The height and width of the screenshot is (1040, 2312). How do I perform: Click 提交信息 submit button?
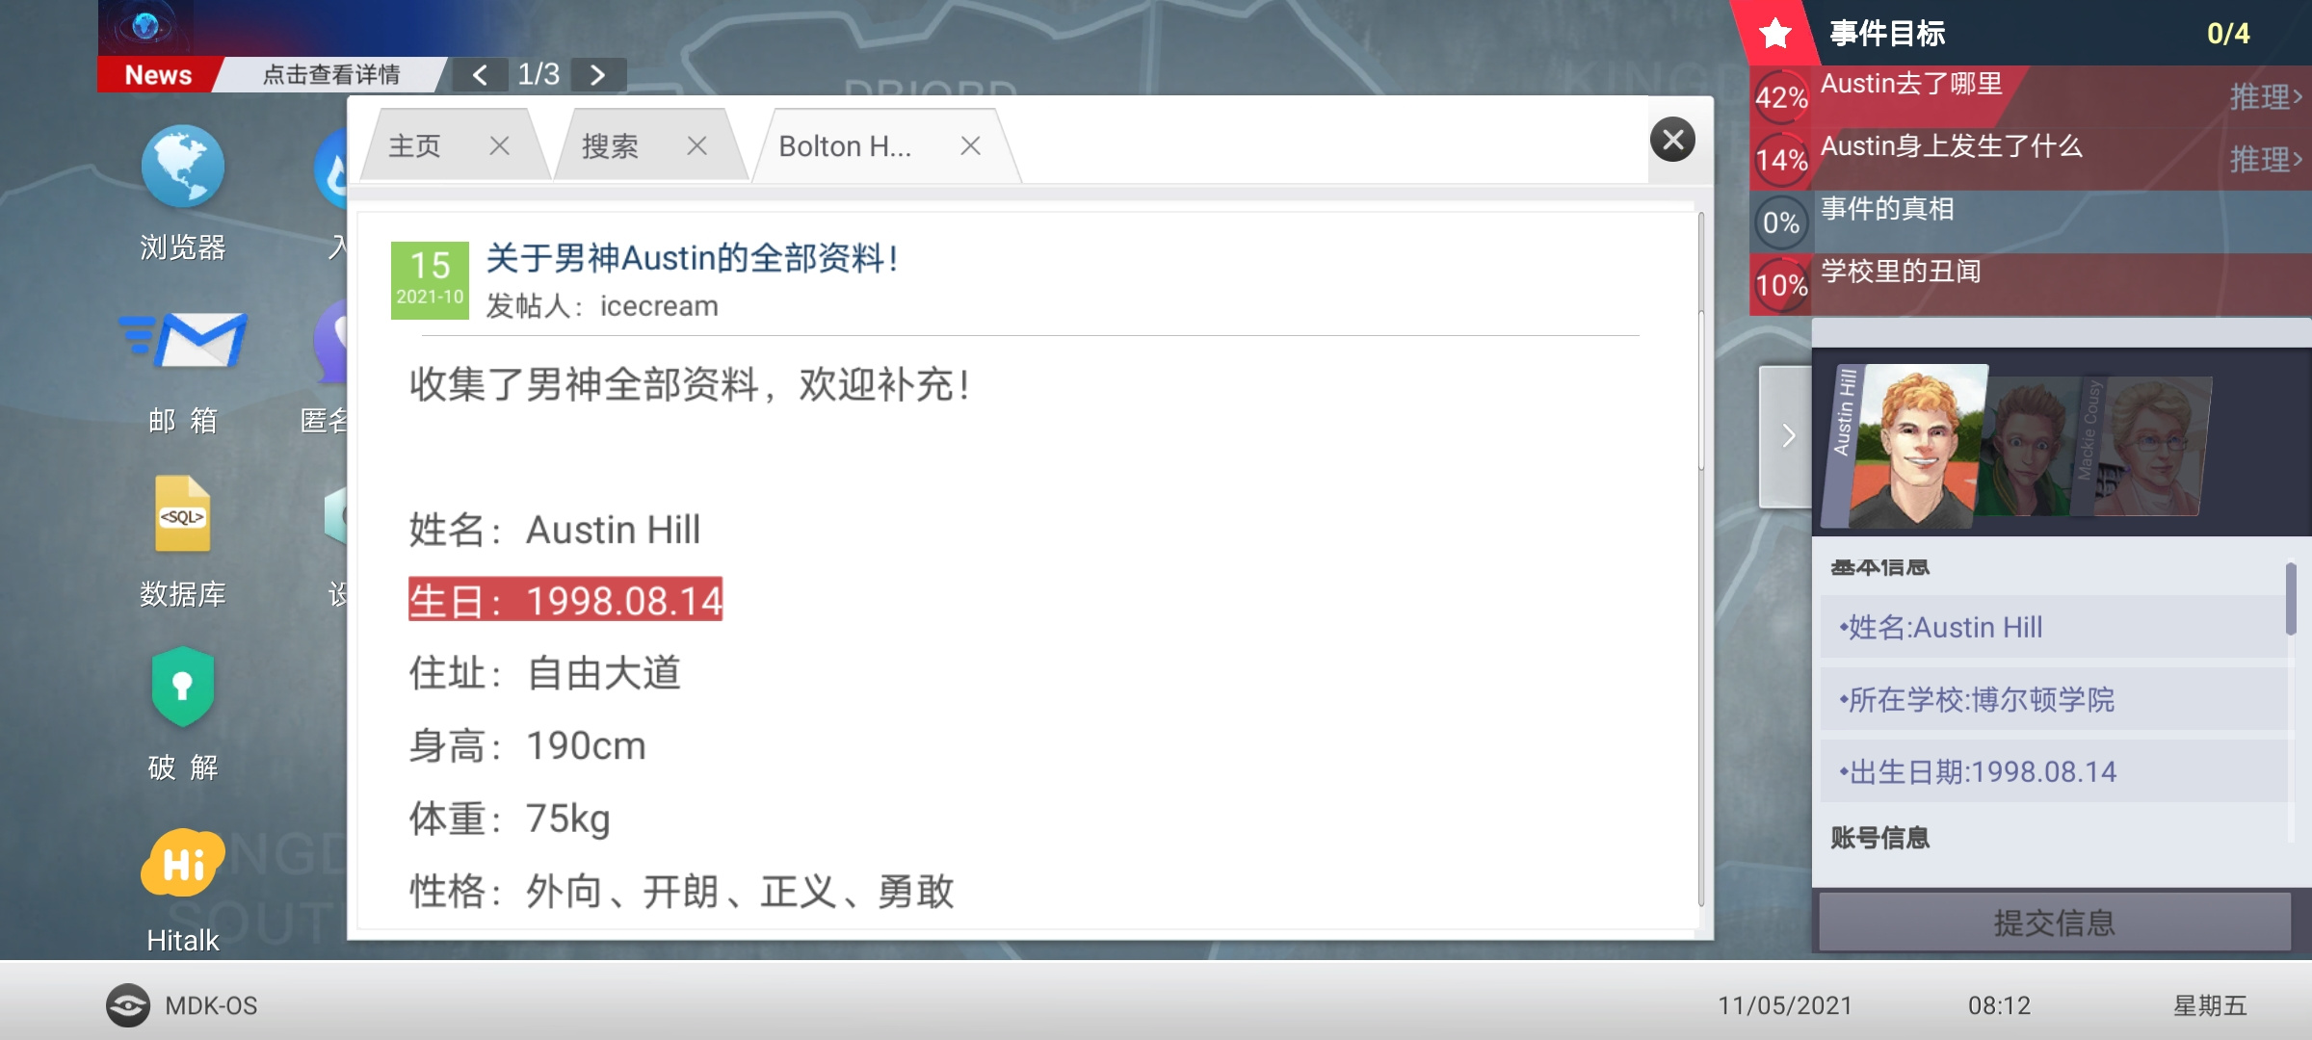coord(2055,923)
